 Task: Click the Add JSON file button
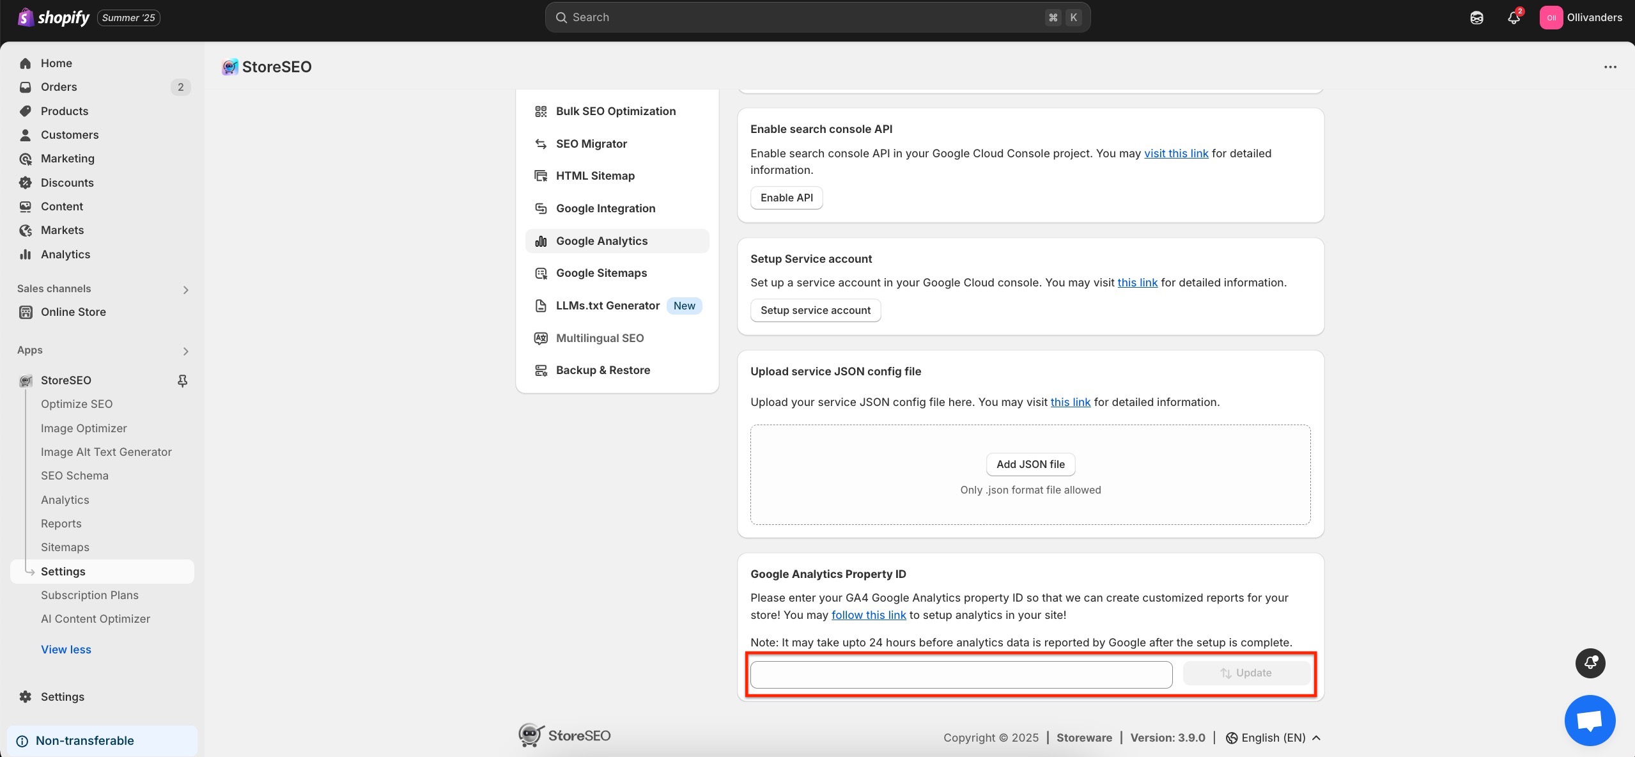[x=1030, y=465]
